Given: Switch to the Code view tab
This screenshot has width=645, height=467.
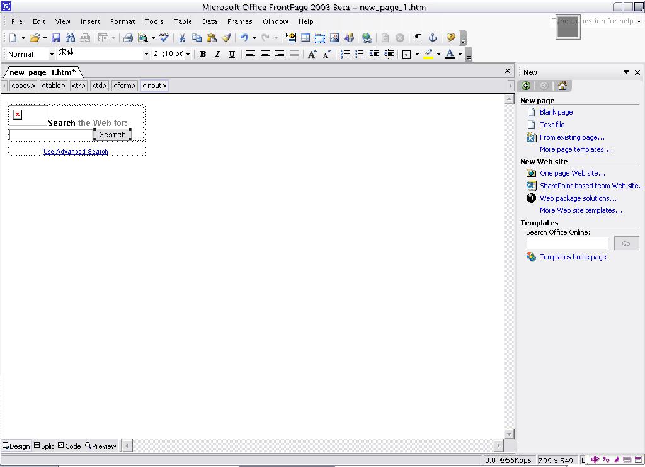Looking at the screenshot, I should [69, 446].
